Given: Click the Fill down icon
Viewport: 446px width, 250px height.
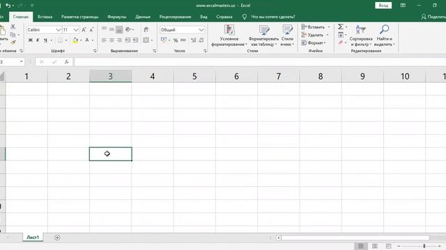Looking at the screenshot, I should [341, 35].
